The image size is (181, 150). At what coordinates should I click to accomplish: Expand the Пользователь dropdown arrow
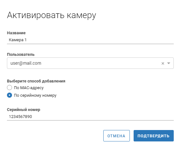click(x=169, y=63)
